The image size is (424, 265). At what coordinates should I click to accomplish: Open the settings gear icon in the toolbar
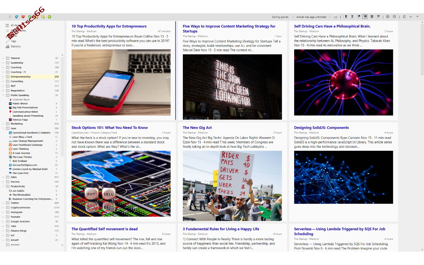tap(394, 17)
